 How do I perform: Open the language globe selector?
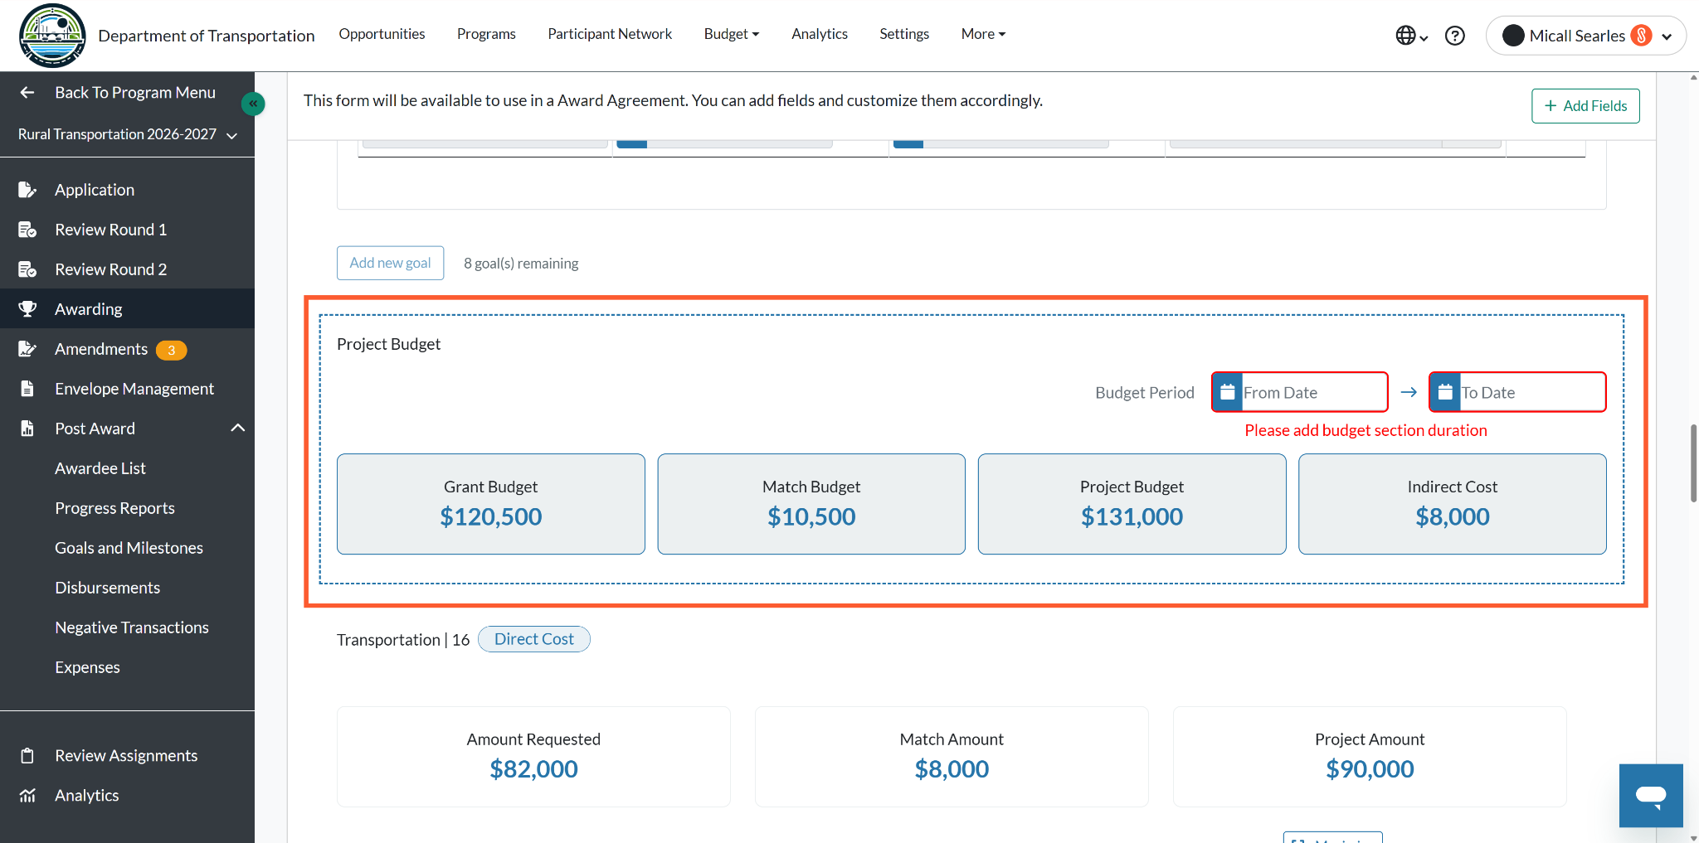[1411, 36]
